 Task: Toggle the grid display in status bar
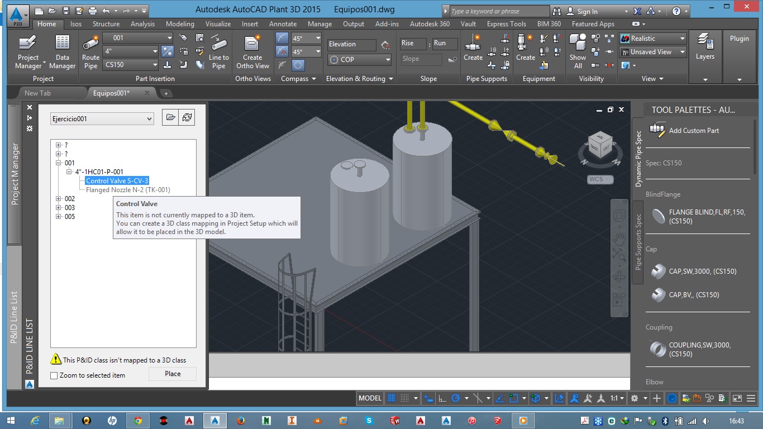tap(392, 398)
